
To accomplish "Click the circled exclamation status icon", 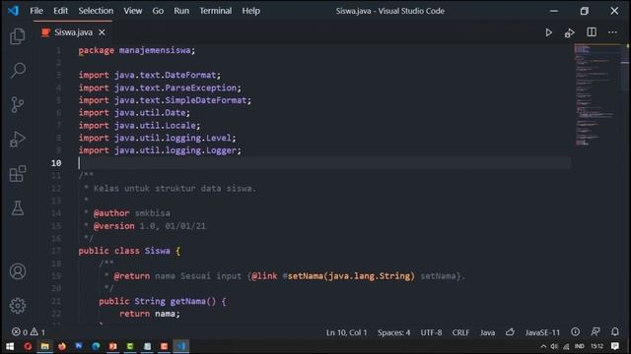I will [576, 331].
